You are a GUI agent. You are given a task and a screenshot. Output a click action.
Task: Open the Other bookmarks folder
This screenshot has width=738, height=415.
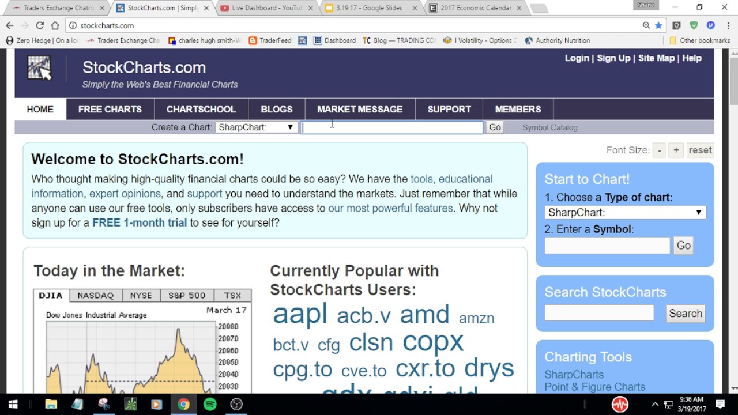699,40
